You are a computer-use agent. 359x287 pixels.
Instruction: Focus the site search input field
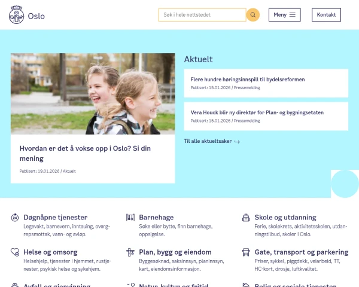tap(202, 15)
